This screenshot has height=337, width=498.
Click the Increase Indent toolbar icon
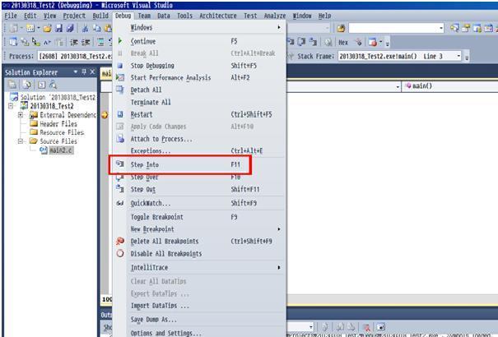(x=86, y=42)
